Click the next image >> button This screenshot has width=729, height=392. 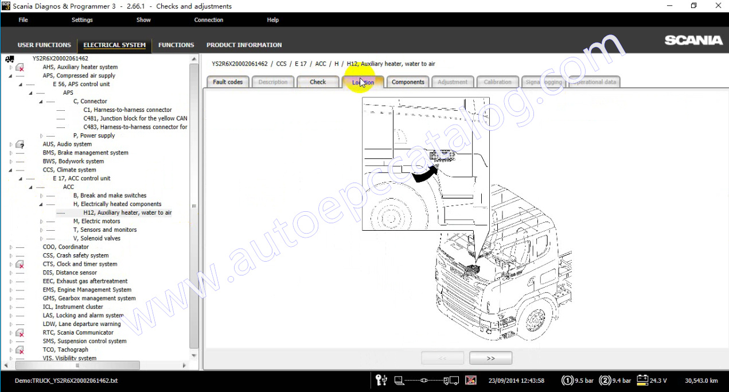pos(490,358)
